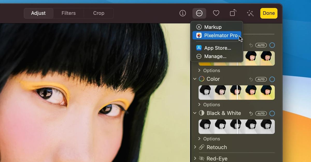Select App Store... menu entry
Screen dimensions: 311x162
[x=217, y=48]
